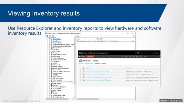Expand the Disk Partitions node

(49, 51)
